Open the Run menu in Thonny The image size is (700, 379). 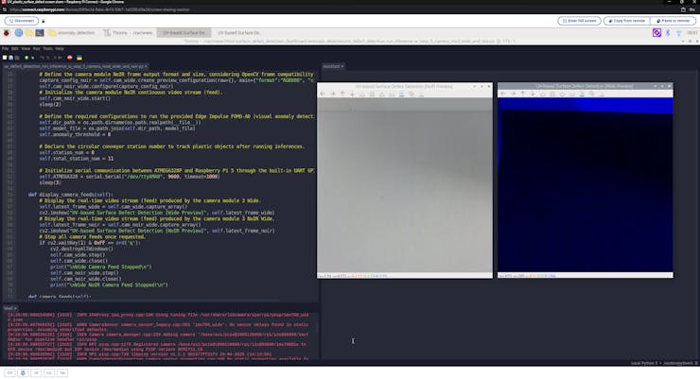pos(37,48)
